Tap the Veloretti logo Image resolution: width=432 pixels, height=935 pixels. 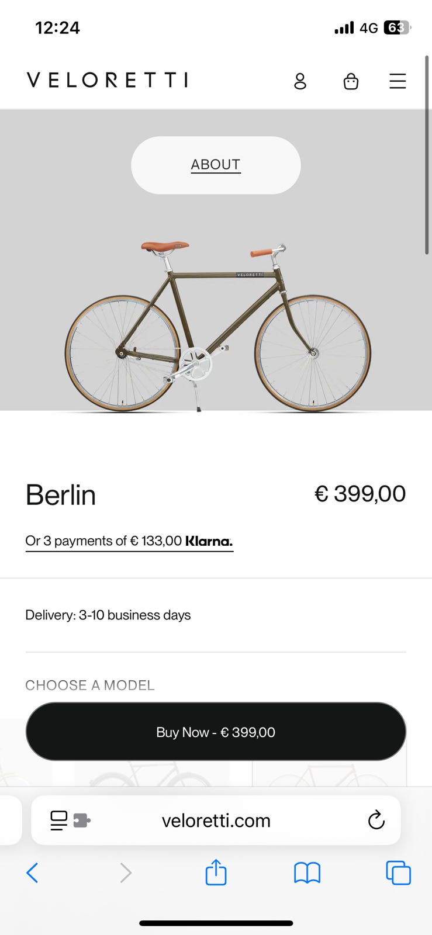coord(108,80)
